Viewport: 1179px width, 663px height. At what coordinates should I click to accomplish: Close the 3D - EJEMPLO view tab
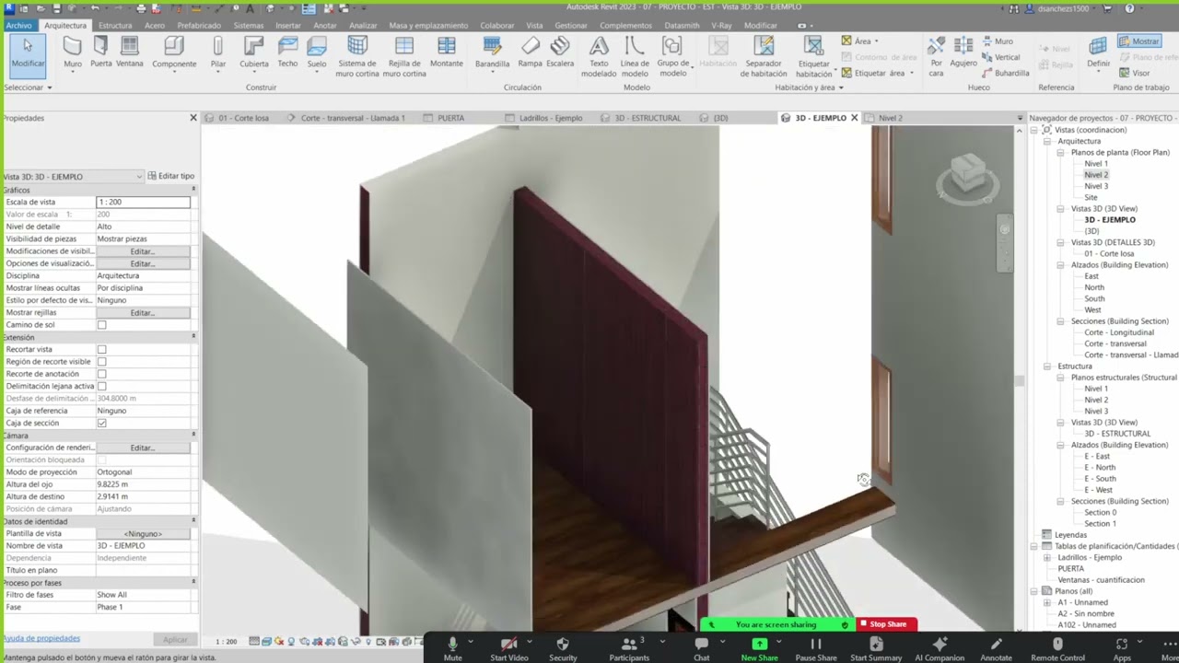pyautogui.click(x=854, y=118)
